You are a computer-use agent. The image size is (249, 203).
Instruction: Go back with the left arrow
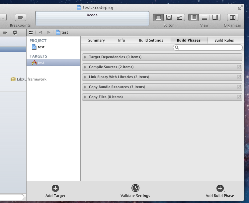tap(41, 32)
